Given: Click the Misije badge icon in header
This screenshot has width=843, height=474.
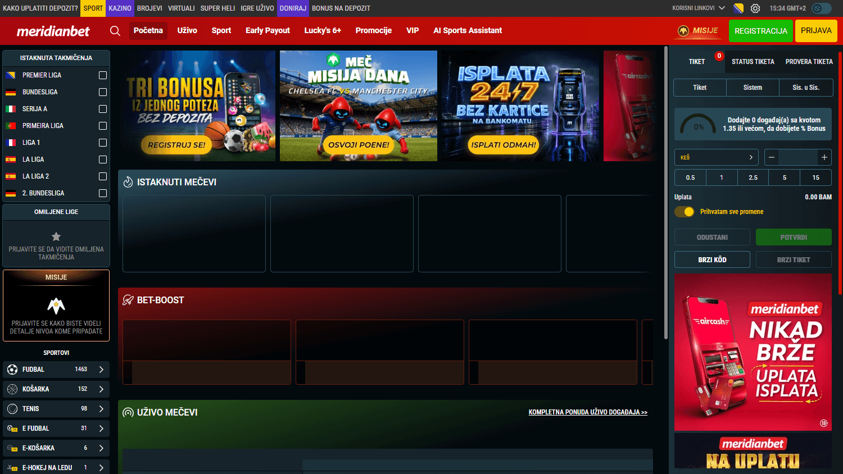Looking at the screenshot, I should click(x=683, y=31).
